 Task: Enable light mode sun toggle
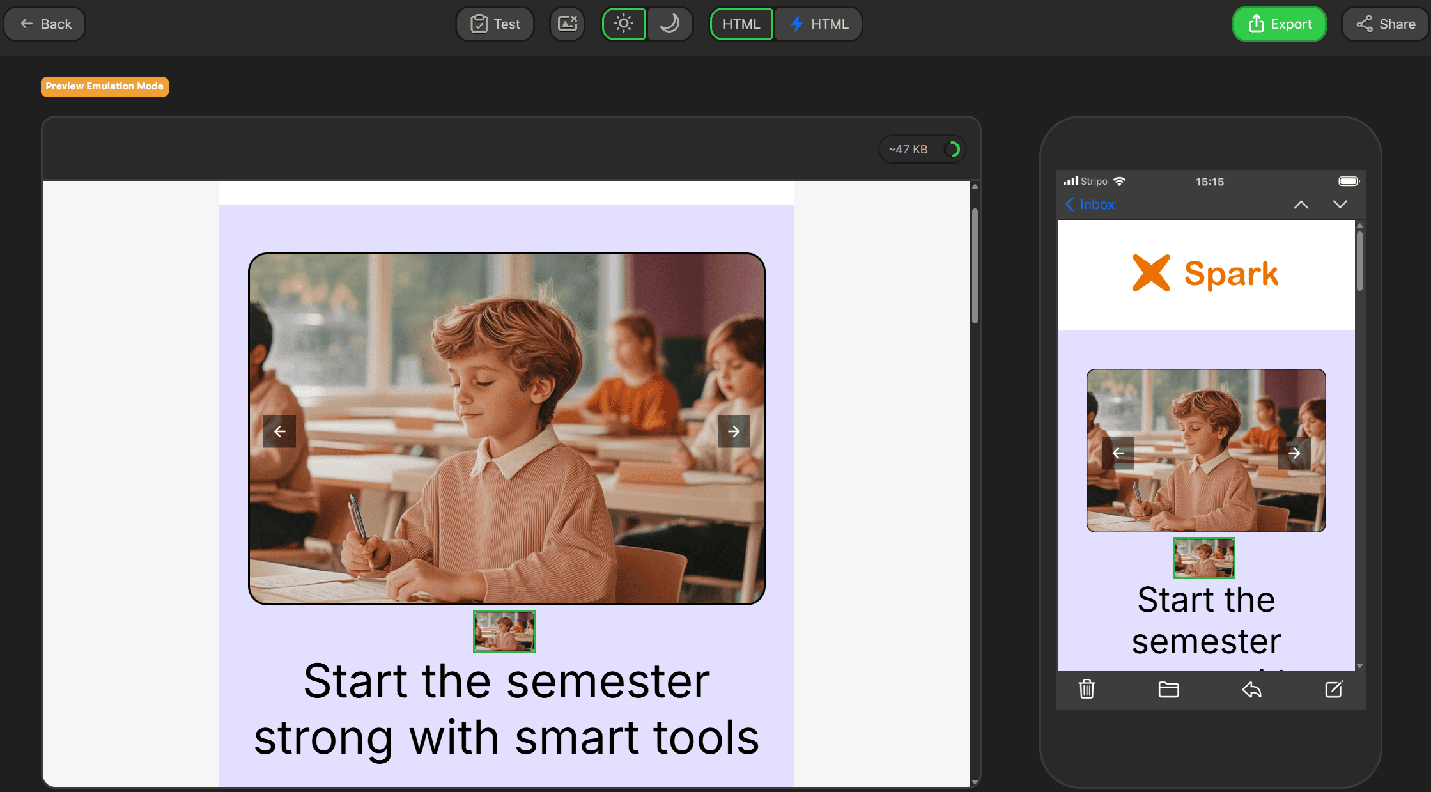point(624,24)
